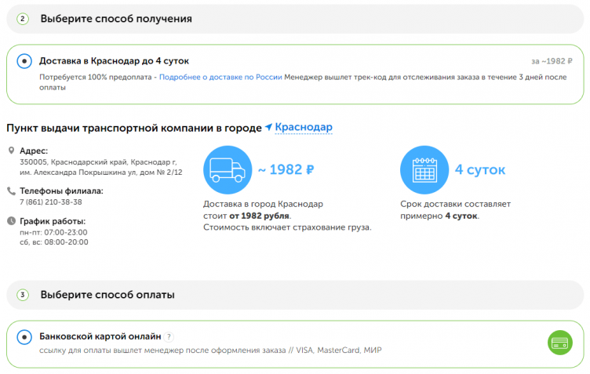Click the phone handset icon beside Телефоны филиала
590x374 pixels.
pos(11,191)
